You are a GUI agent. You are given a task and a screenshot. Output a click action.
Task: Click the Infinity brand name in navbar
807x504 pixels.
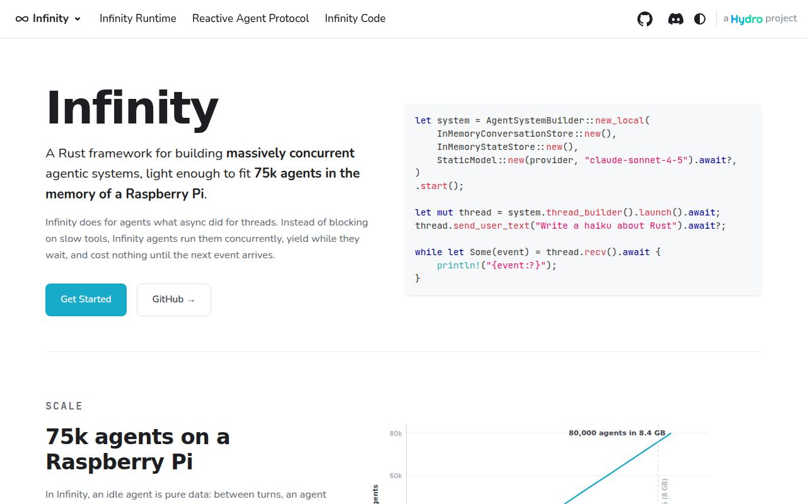click(x=50, y=19)
